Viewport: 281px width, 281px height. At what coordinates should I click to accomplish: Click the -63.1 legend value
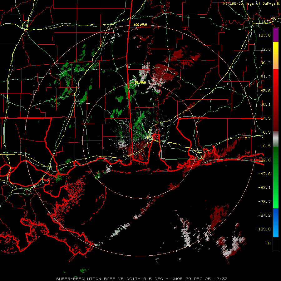[x=264, y=188]
